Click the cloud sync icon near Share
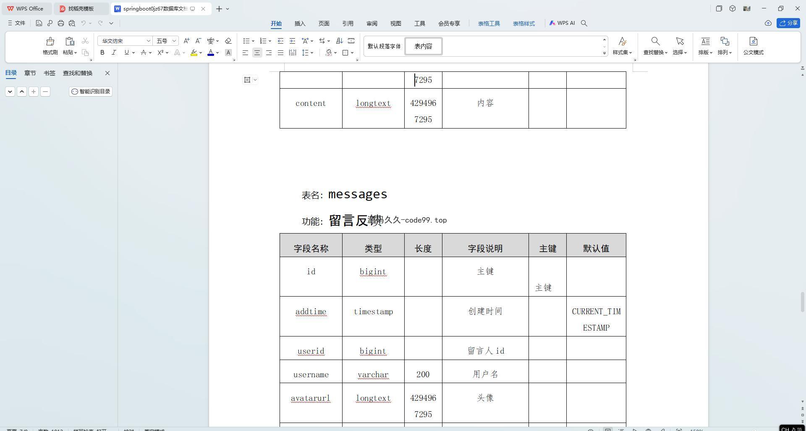806x431 pixels. 768,23
